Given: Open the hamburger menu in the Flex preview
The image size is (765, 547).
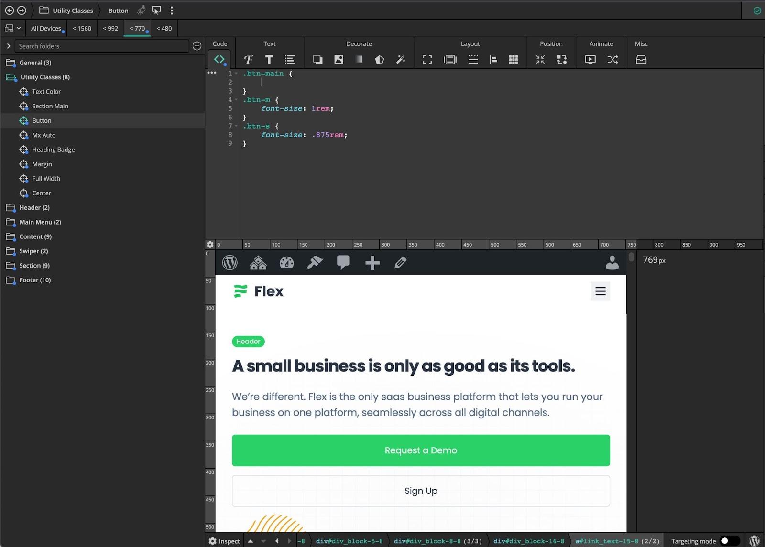Looking at the screenshot, I should pos(600,291).
